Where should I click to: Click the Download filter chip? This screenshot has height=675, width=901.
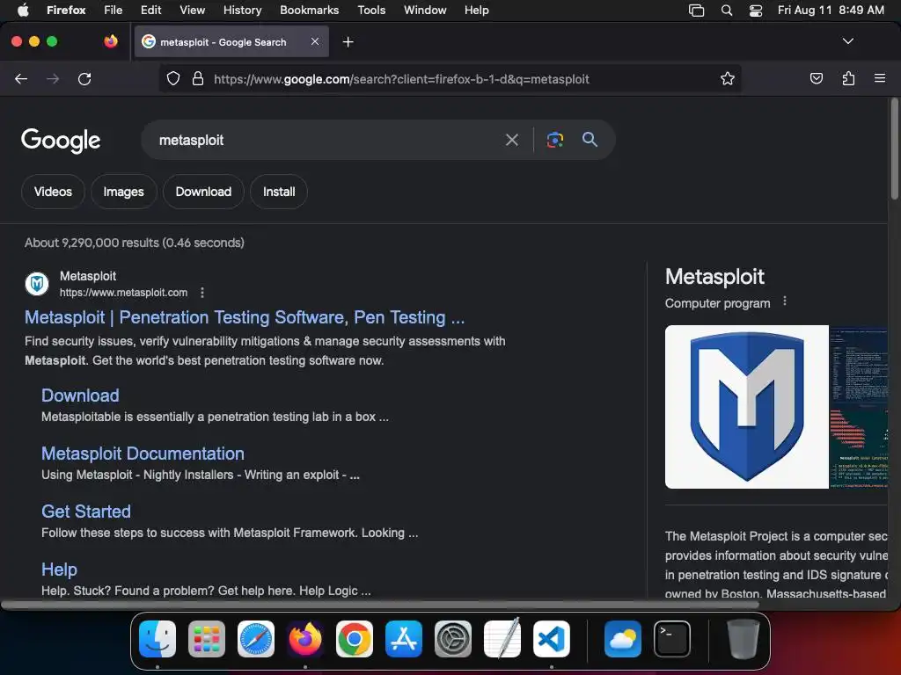(x=203, y=192)
